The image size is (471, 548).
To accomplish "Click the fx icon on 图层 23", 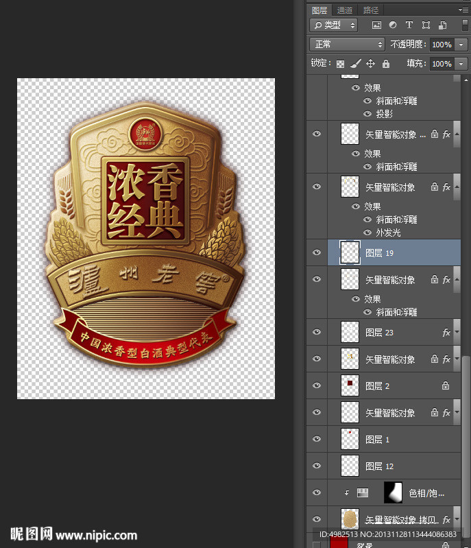I will tap(446, 333).
